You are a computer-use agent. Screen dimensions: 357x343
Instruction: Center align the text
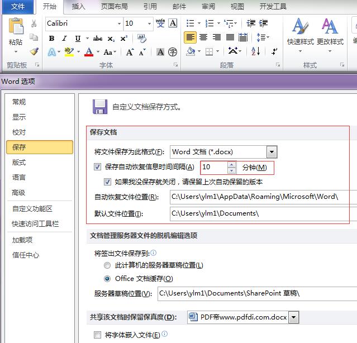pyautogui.click(x=203, y=37)
